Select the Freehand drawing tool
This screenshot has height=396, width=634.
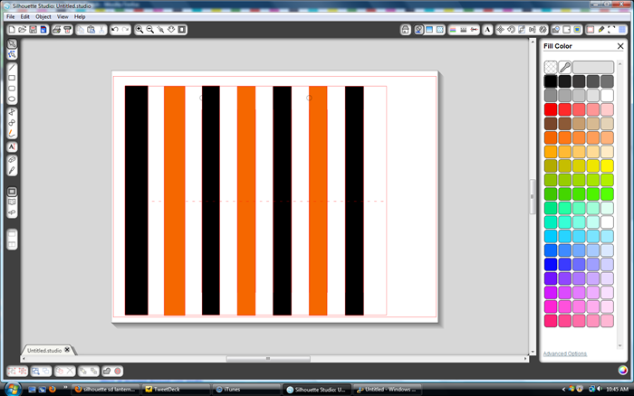12,133
